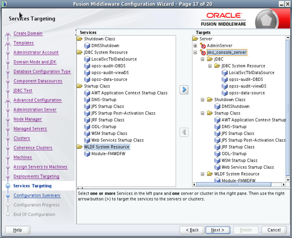Image resolution: width=292 pixels, height=238 pixels.
Task: Click the Shutdown Class folder icon in Services
Action: (80, 39)
